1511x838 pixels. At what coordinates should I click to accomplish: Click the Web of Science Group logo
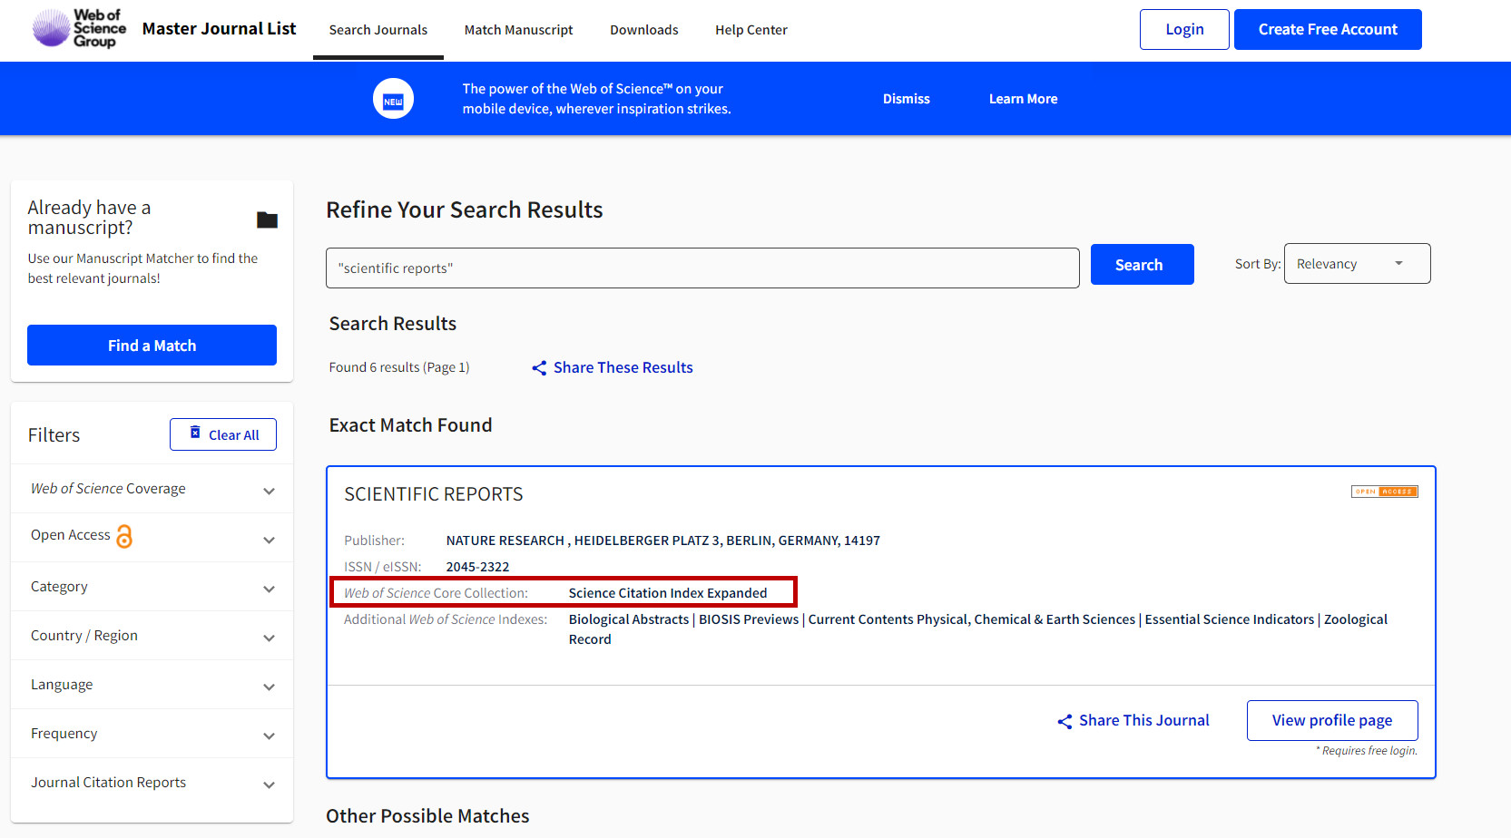pos(80,28)
